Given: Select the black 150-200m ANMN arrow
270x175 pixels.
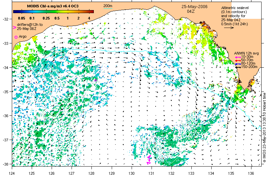Looking at the screenshot, I should coord(238,67).
